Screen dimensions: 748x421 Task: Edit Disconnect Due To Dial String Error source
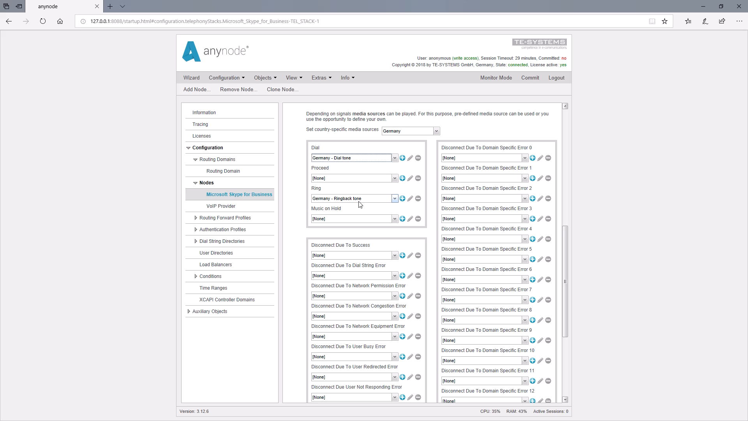[410, 276]
